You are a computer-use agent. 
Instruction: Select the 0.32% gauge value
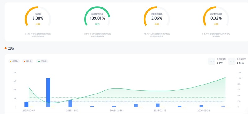216,18
